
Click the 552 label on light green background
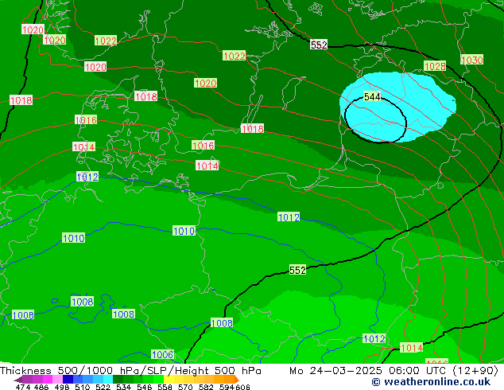click(297, 270)
